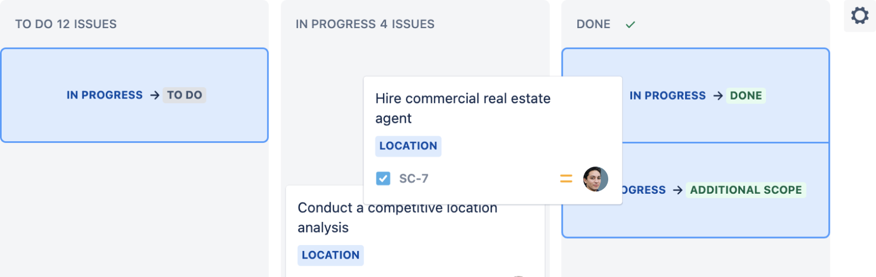Click the arrow icon before DONE badge
Image resolution: width=876 pixels, height=277 pixels.
click(718, 96)
